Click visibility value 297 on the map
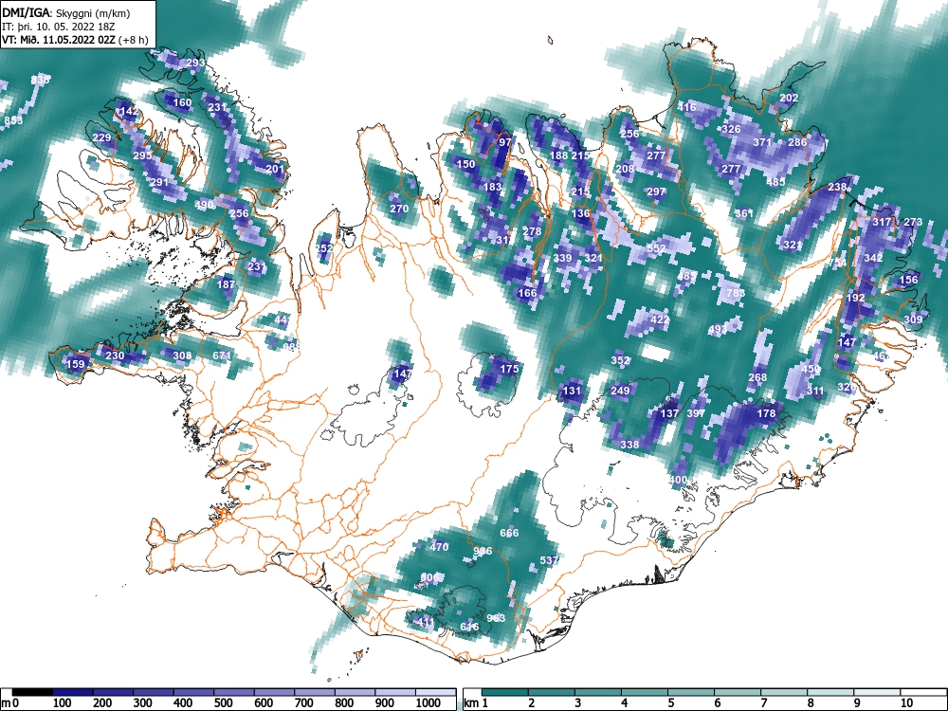The height and width of the screenshot is (711, 948). click(x=656, y=191)
